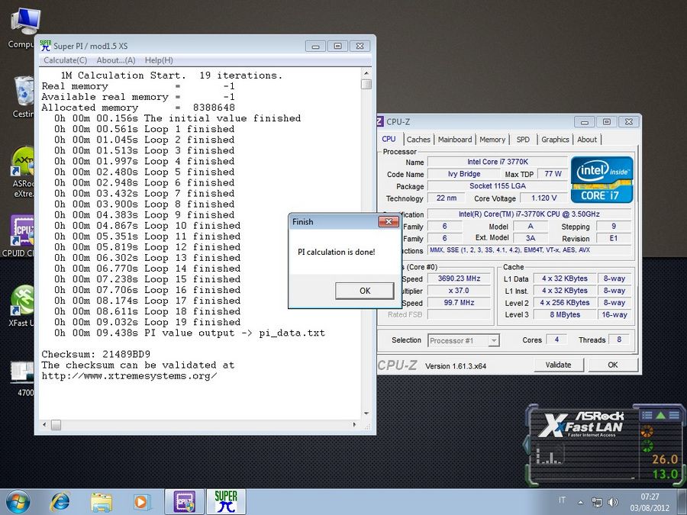Image resolution: width=687 pixels, height=515 pixels.
Task: Click OK in the Finish dialog
Action: (365, 291)
